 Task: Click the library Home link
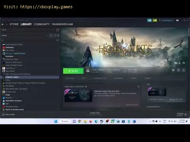[x=4, y=30]
